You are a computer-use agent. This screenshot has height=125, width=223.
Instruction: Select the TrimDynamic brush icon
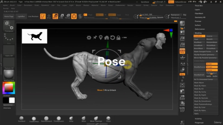(59, 119)
